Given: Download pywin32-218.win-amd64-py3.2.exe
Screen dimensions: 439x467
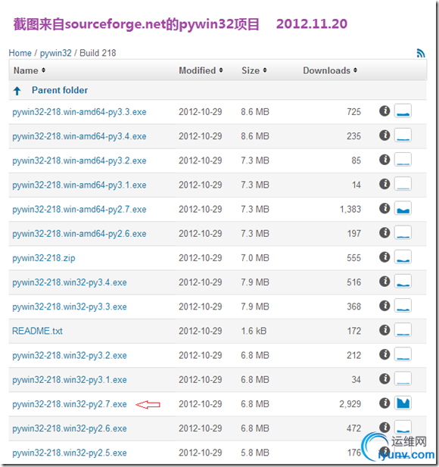Looking at the screenshot, I should [79, 160].
